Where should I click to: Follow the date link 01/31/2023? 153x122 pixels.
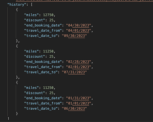[x=79, y=98]
